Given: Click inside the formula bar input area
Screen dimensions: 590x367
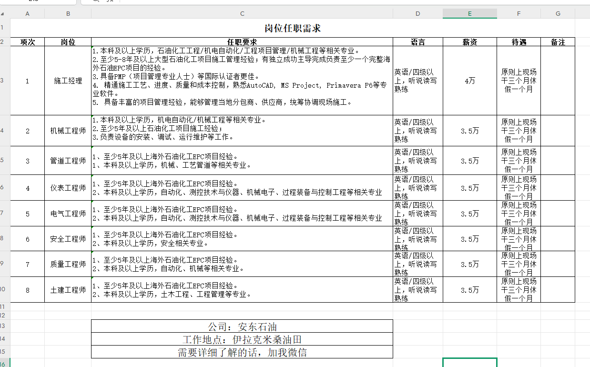Looking at the screenshot, I should pyautogui.click(x=238, y=2).
